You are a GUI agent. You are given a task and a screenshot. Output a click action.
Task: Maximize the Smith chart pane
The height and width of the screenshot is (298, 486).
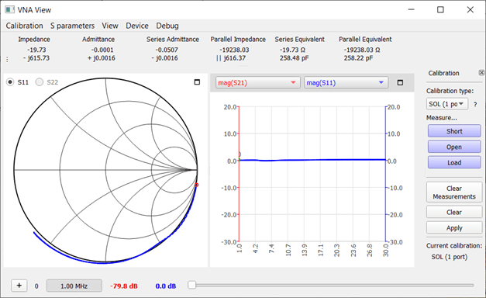[x=197, y=82]
